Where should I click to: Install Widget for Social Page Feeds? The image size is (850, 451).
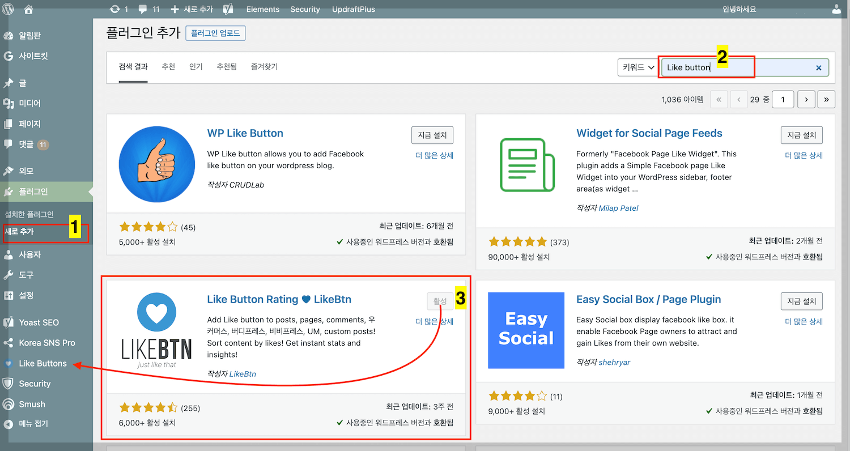(x=801, y=135)
